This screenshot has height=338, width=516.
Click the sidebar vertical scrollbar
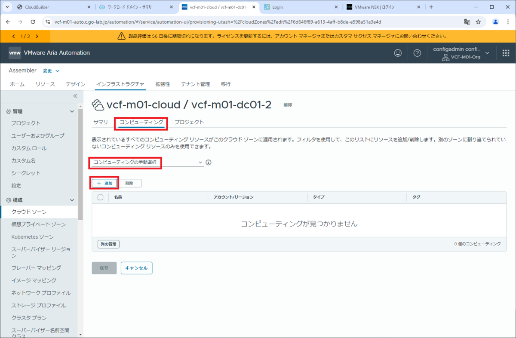point(80,164)
